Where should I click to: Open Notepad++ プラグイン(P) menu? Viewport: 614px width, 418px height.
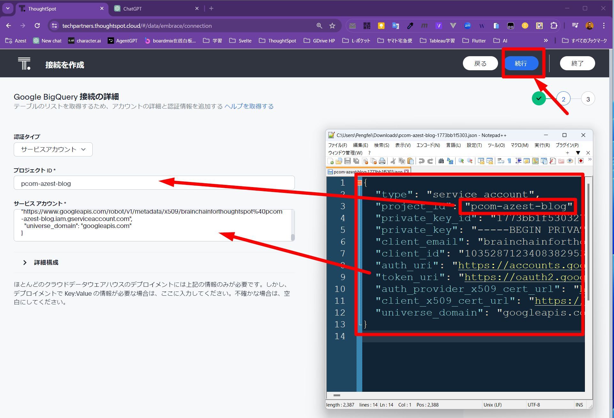tap(567, 145)
